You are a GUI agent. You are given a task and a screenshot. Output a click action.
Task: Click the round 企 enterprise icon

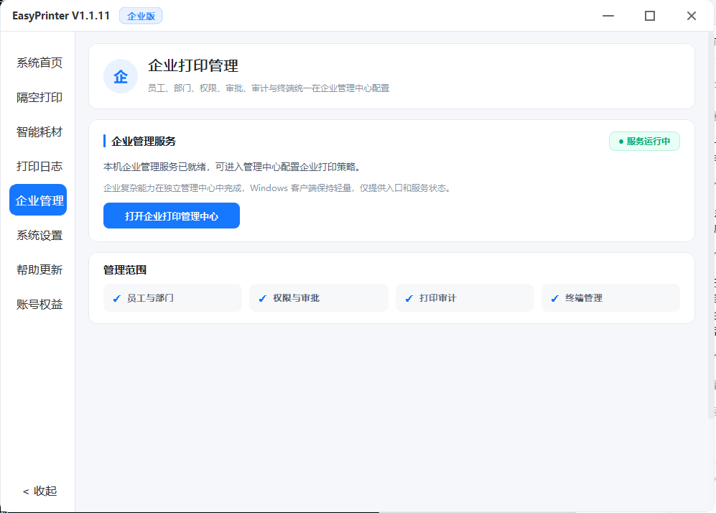pyautogui.click(x=121, y=76)
